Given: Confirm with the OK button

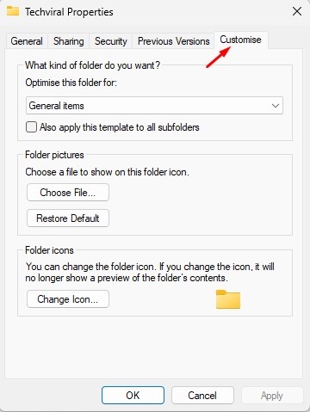Looking at the screenshot, I should (133, 396).
